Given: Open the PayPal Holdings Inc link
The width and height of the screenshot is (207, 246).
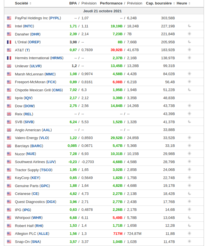Looking at the screenshot, I should pos(38,18).
